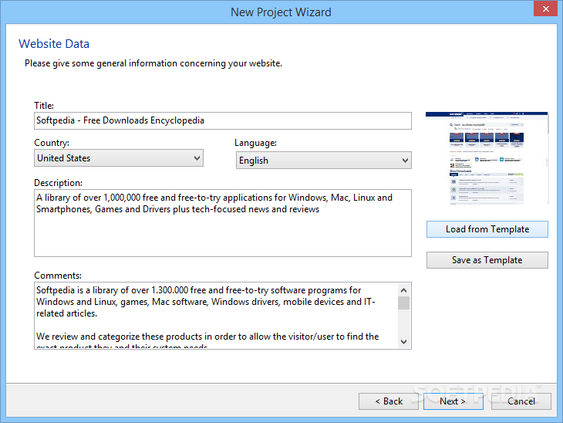This screenshot has width=563, height=423.
Task: Click the Website Data heading
Action: (54, 44)
